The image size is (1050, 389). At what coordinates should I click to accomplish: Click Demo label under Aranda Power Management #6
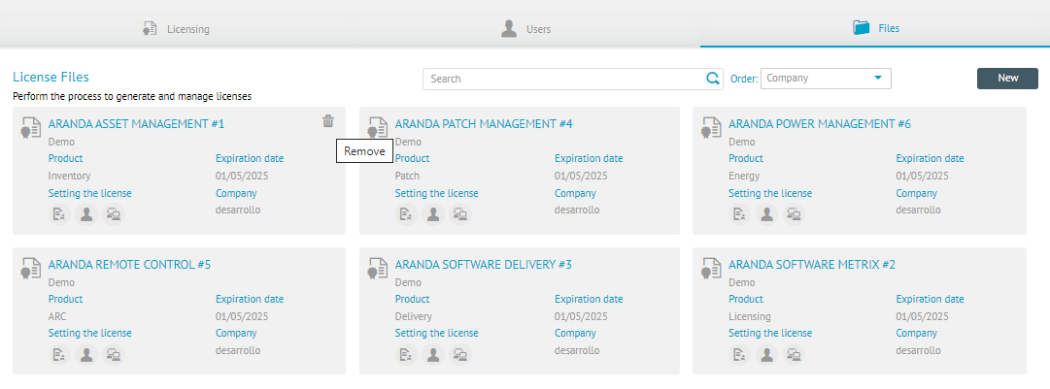(x=742, y=143)
